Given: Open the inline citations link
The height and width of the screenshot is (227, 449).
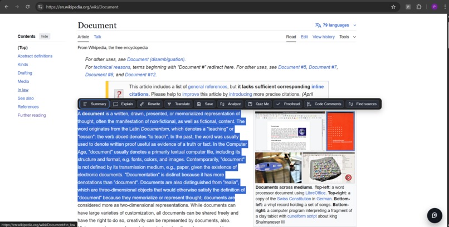Looking at the screenshot, I should (318, 87).
